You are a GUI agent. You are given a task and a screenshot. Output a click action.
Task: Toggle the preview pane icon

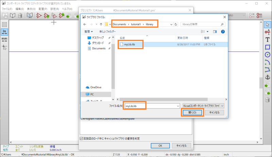point(215,32)
